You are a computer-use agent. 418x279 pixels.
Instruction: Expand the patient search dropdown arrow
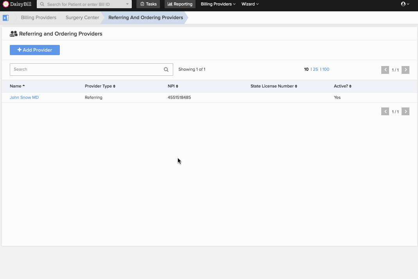(x=127, y=4)
